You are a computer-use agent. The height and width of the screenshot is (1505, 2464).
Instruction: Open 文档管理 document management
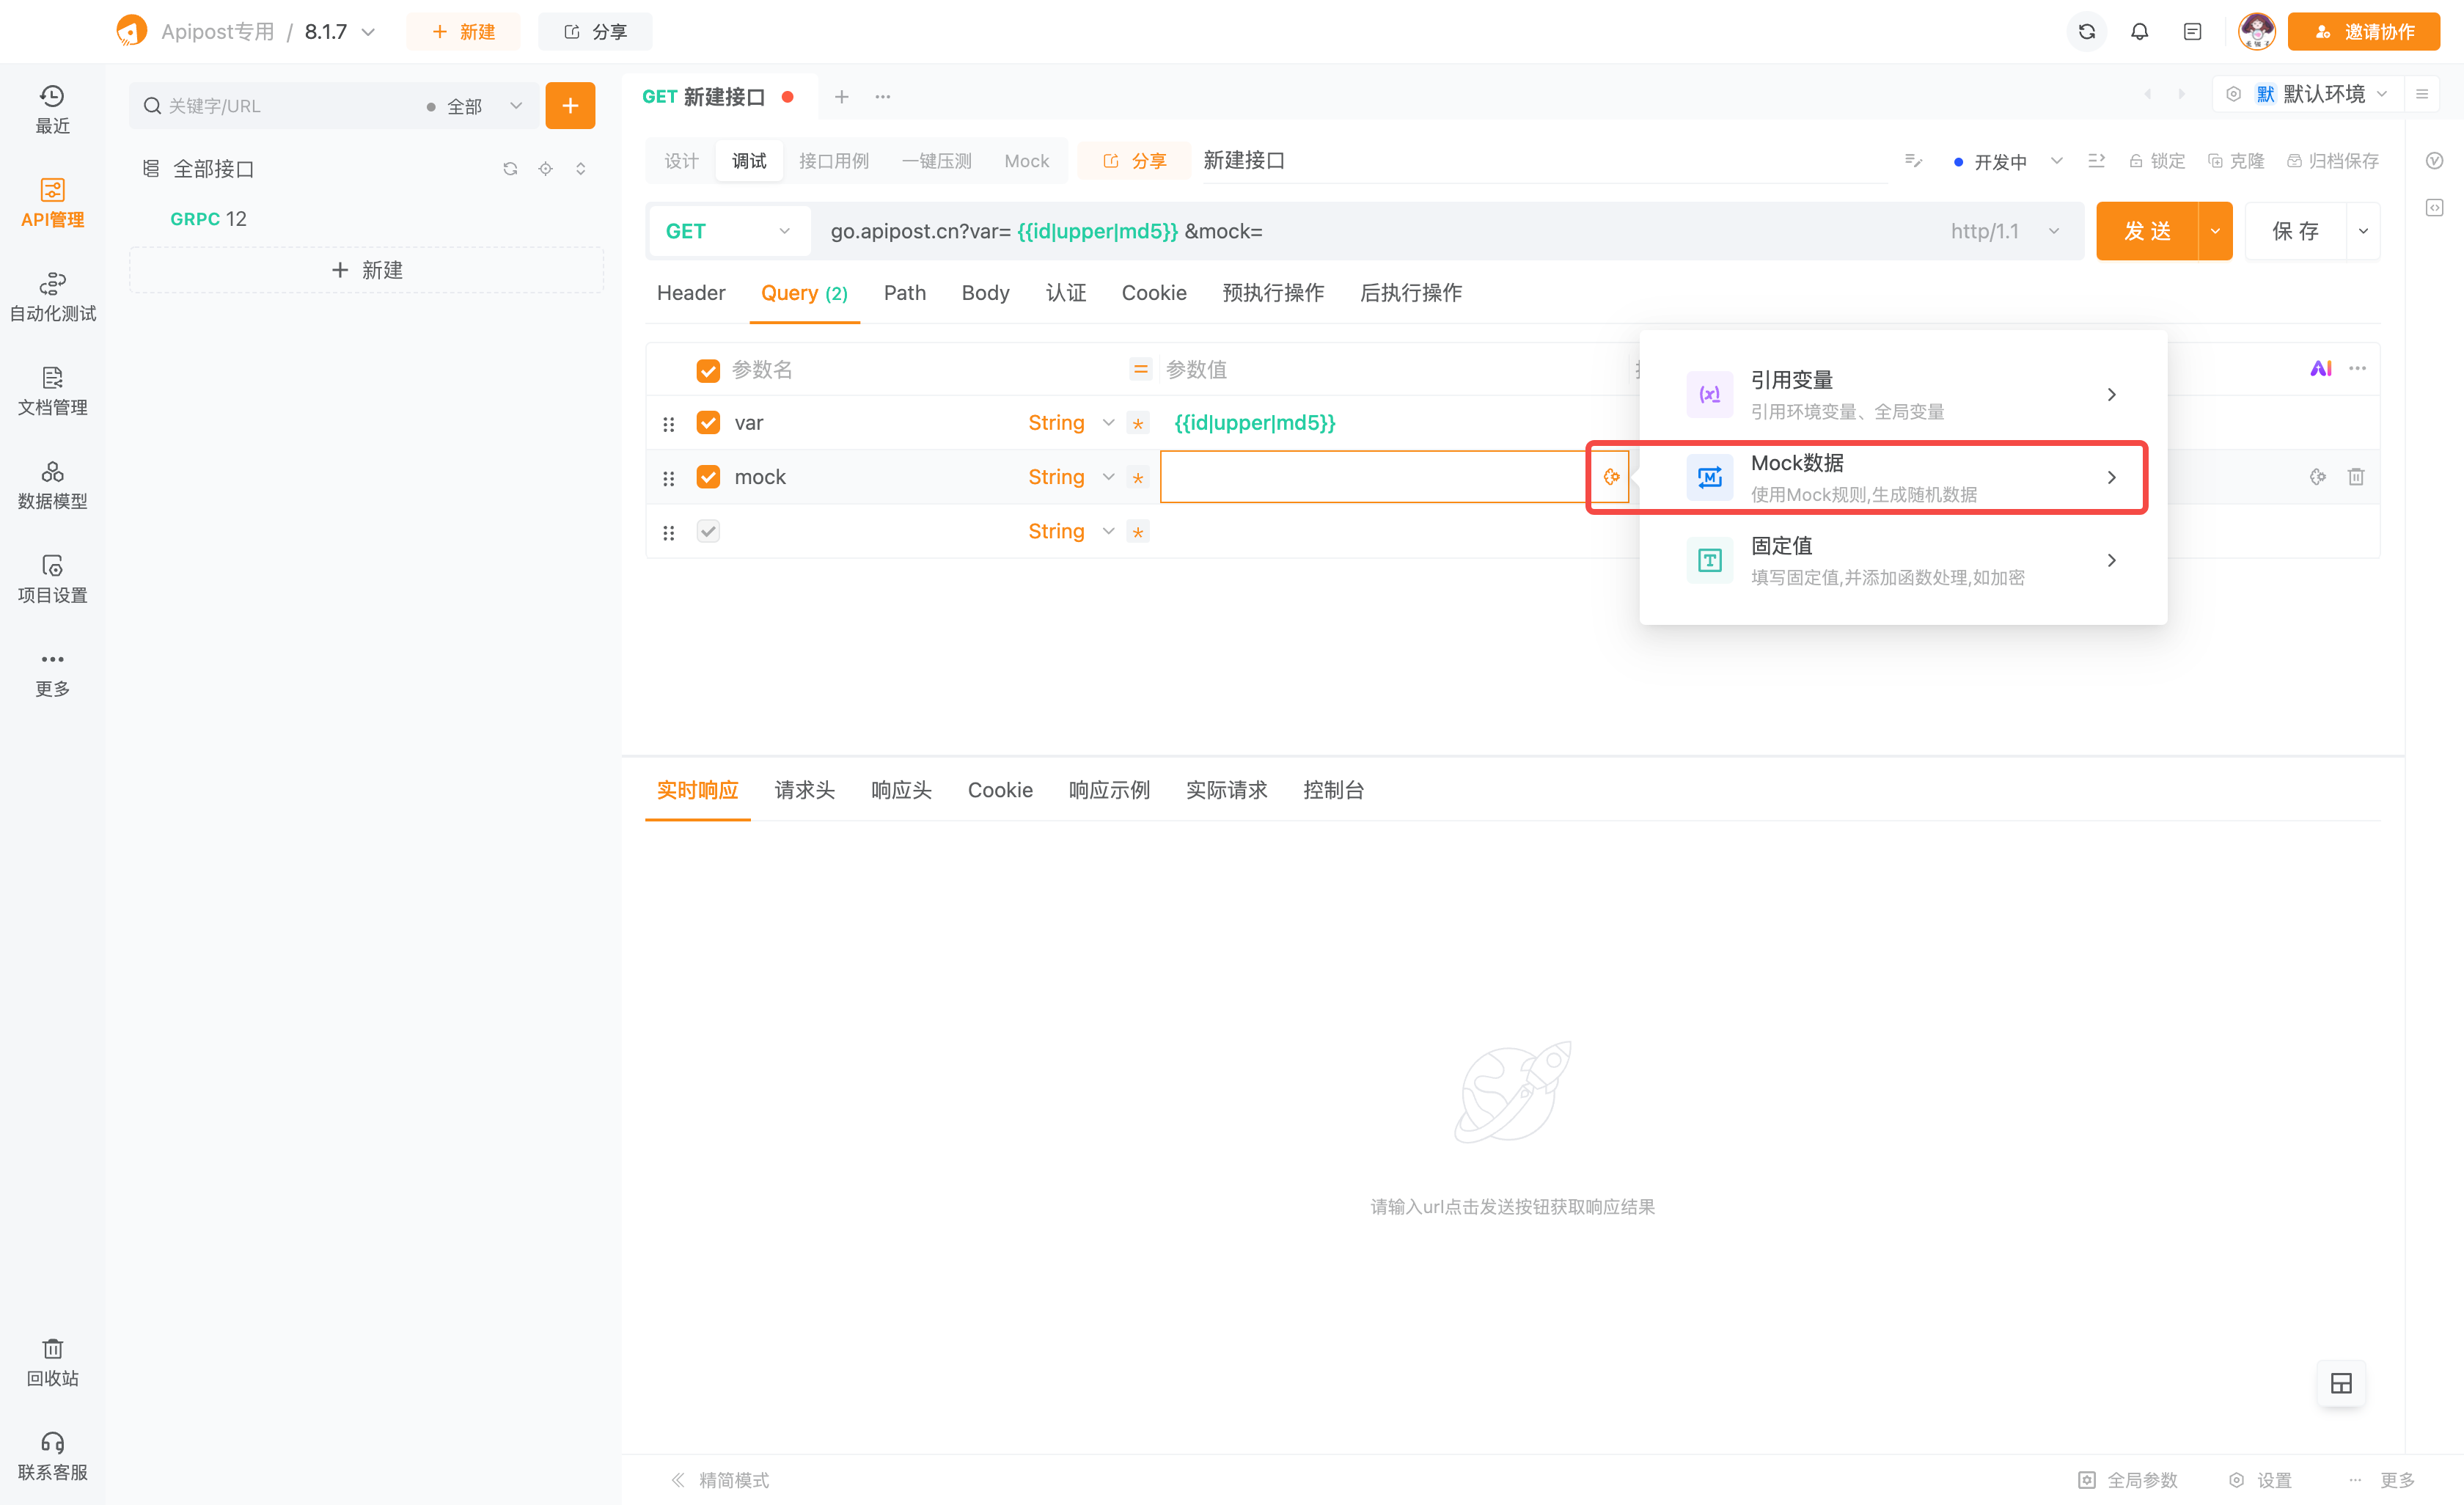[52, 391]
